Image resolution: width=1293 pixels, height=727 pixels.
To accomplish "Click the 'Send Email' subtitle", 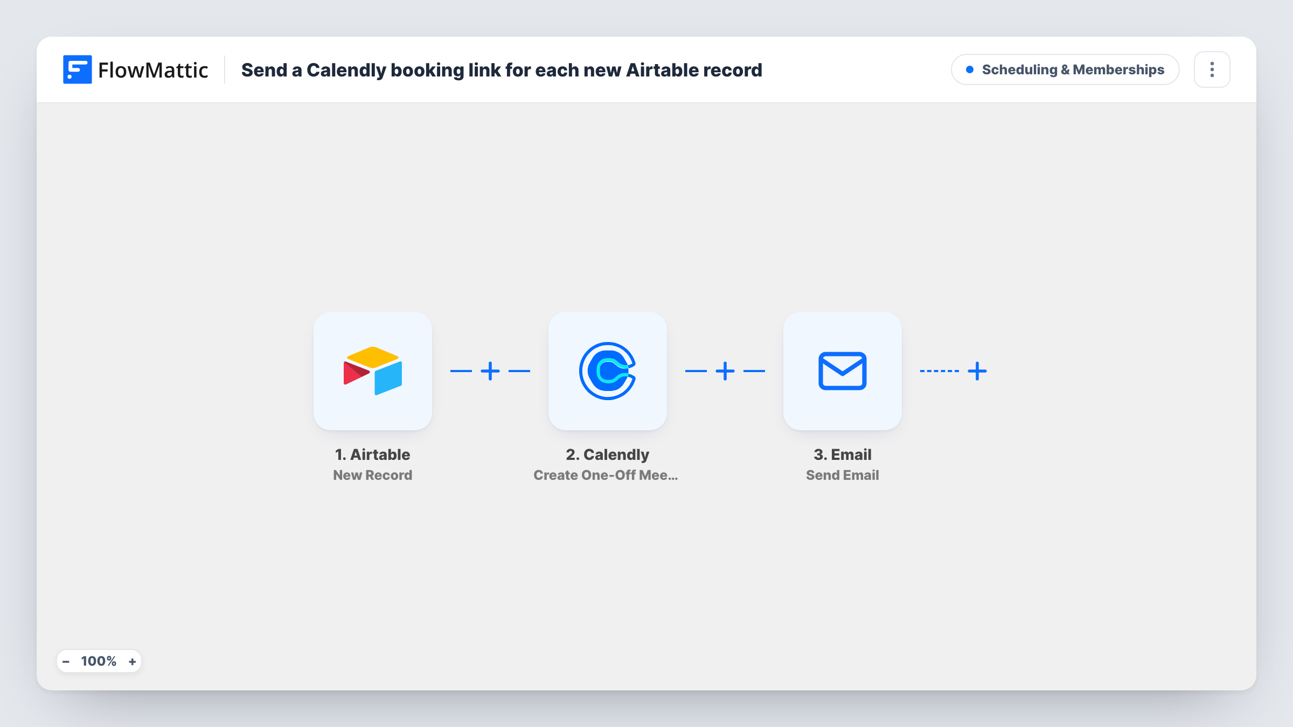I will 842,475.
